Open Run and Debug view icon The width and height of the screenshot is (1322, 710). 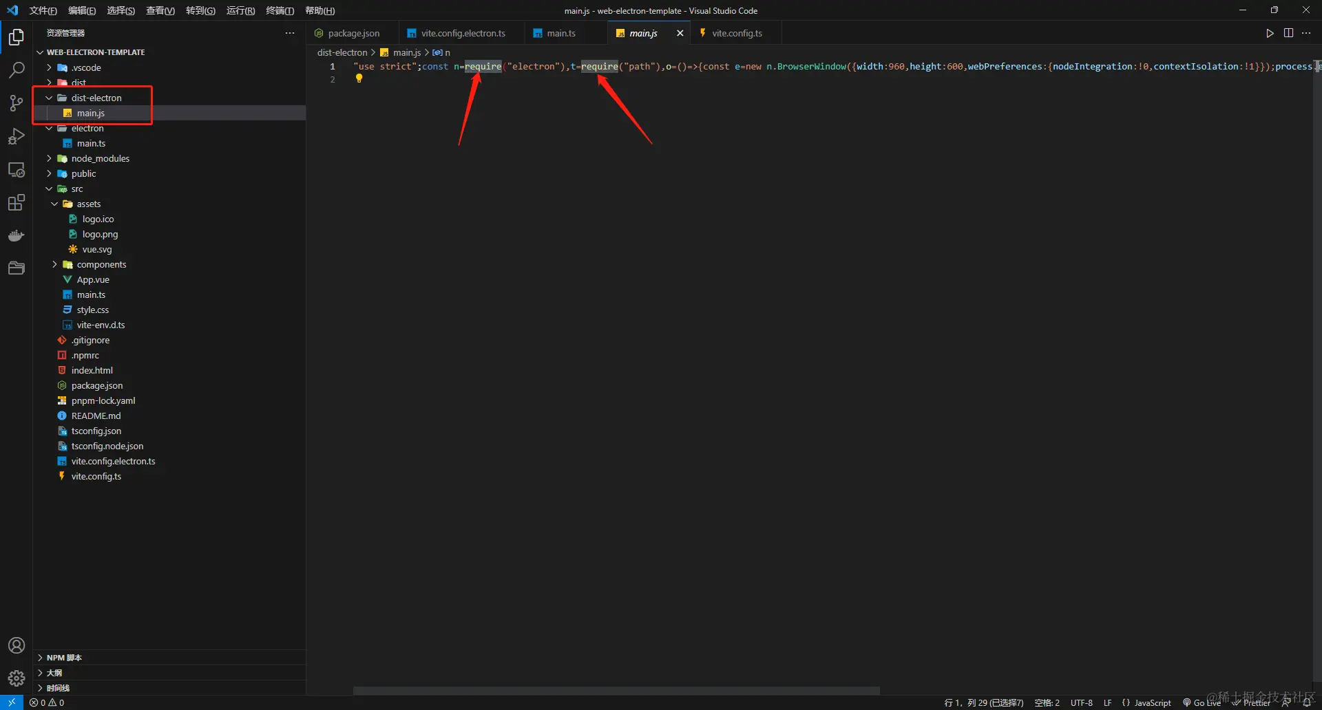pyautogui.click(x=17, y=136)
